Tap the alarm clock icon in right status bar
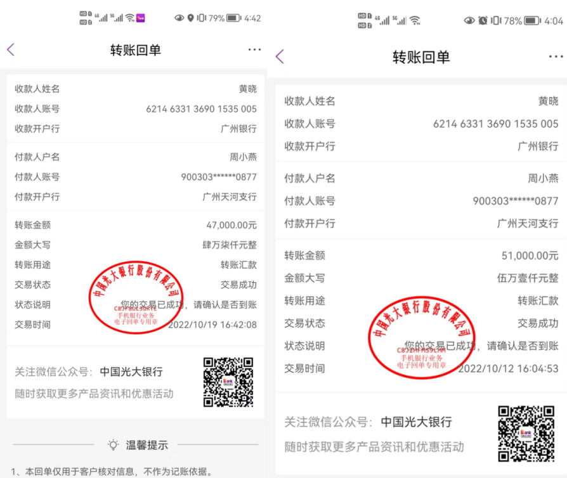The width and height of the screenshot is (567, 478). click(x=483, y=21)
